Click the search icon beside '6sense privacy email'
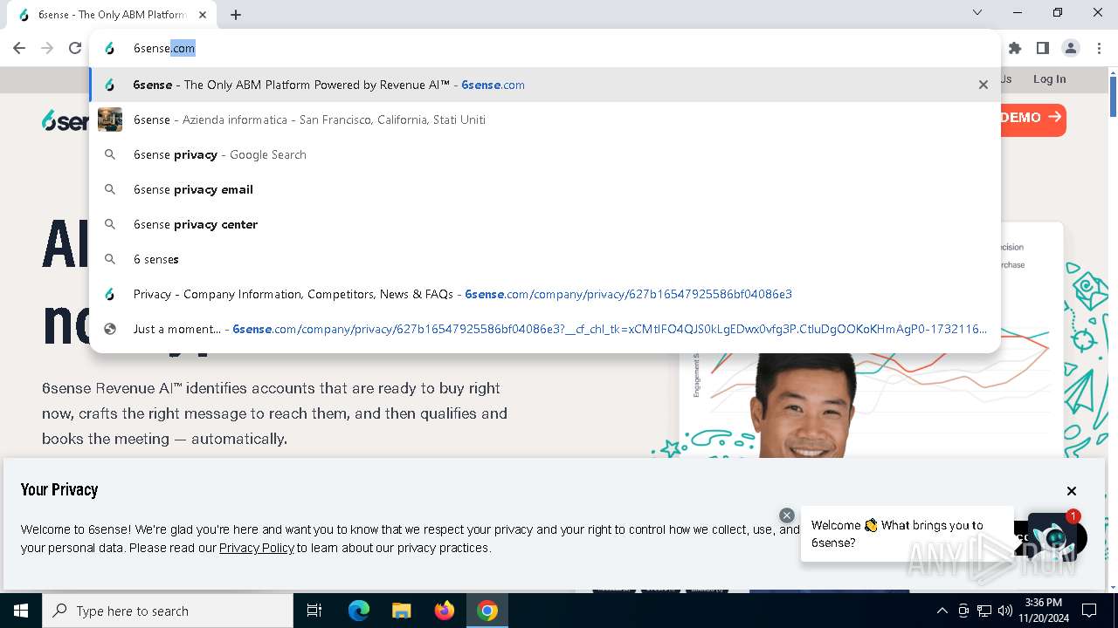The image size is (1118, 628). pos(110,189)
